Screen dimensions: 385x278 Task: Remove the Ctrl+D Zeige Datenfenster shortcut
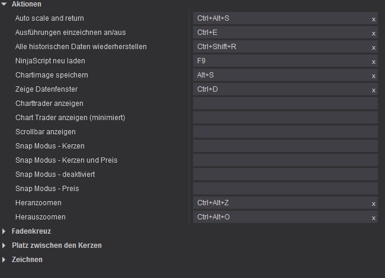[x=373, y=90]
